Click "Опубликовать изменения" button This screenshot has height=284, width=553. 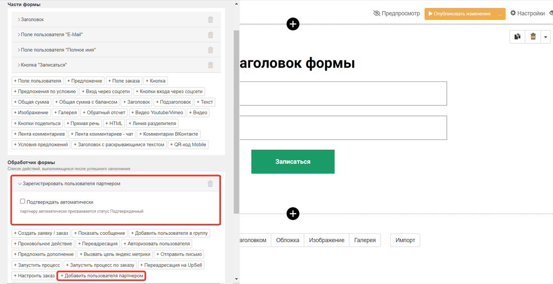click(x=459, y=14)
